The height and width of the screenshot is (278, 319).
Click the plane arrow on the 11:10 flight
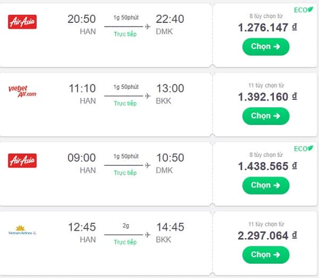pyautogui.click(x=148, y=96)
